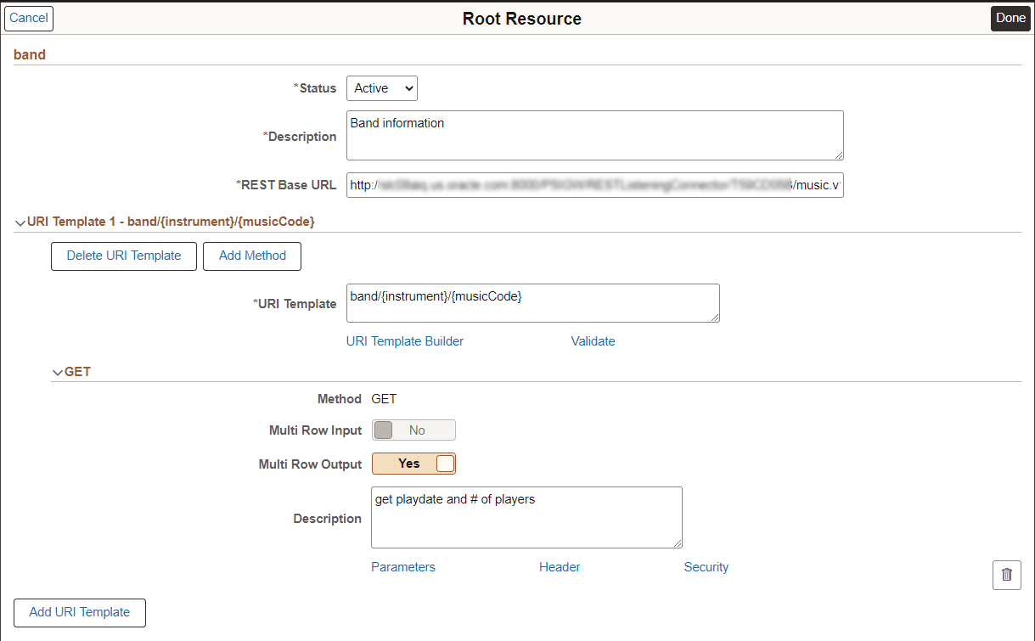1035x641 pixels.
Task: Select the URI Template text field
Action: [532, 303]
